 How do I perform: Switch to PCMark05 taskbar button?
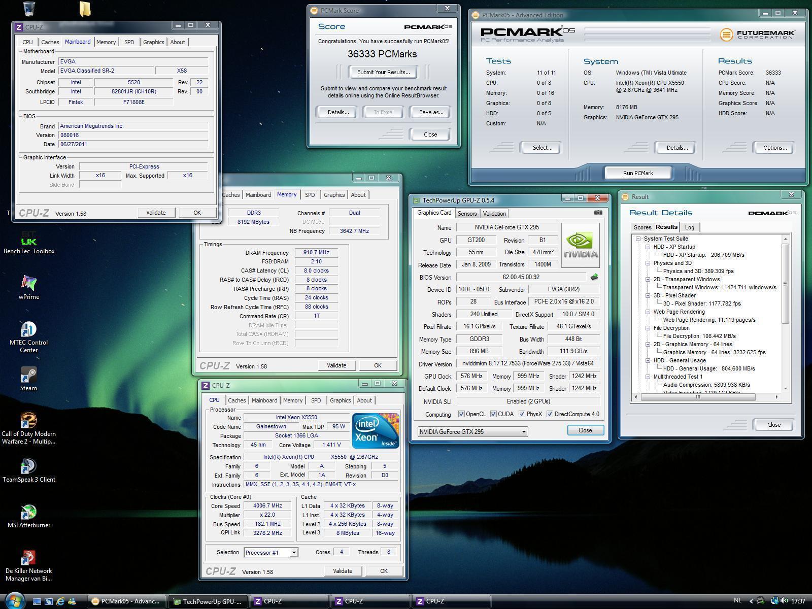coord(126,601)
